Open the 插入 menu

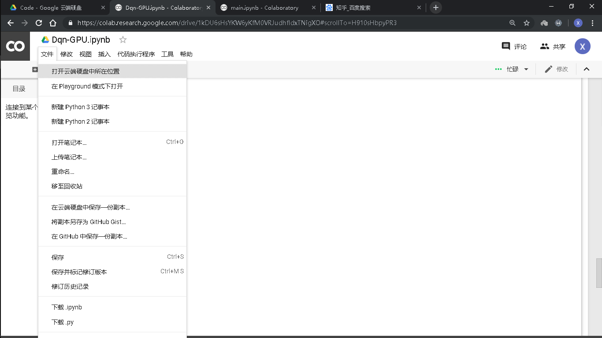coord(104,54)
